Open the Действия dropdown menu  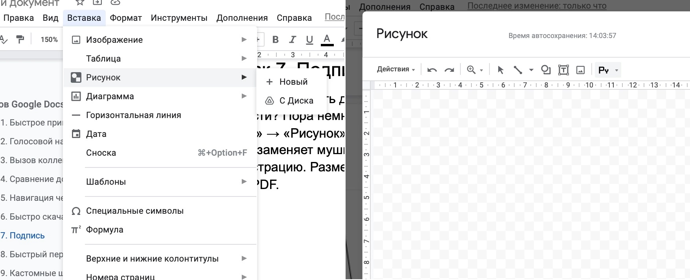396,69
